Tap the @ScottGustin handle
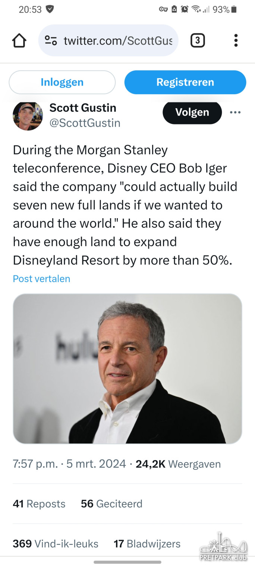This screenshot has width=255, height=568. point(85,123)
